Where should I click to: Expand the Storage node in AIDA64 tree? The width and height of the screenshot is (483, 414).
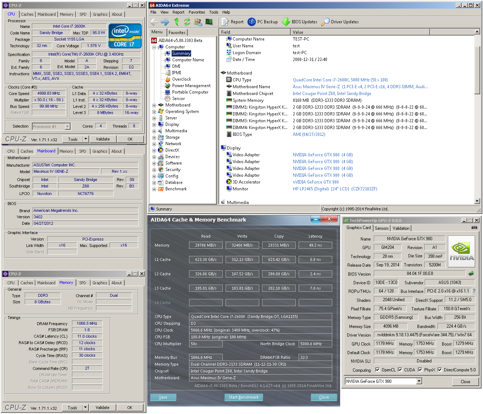click(154, 138)
